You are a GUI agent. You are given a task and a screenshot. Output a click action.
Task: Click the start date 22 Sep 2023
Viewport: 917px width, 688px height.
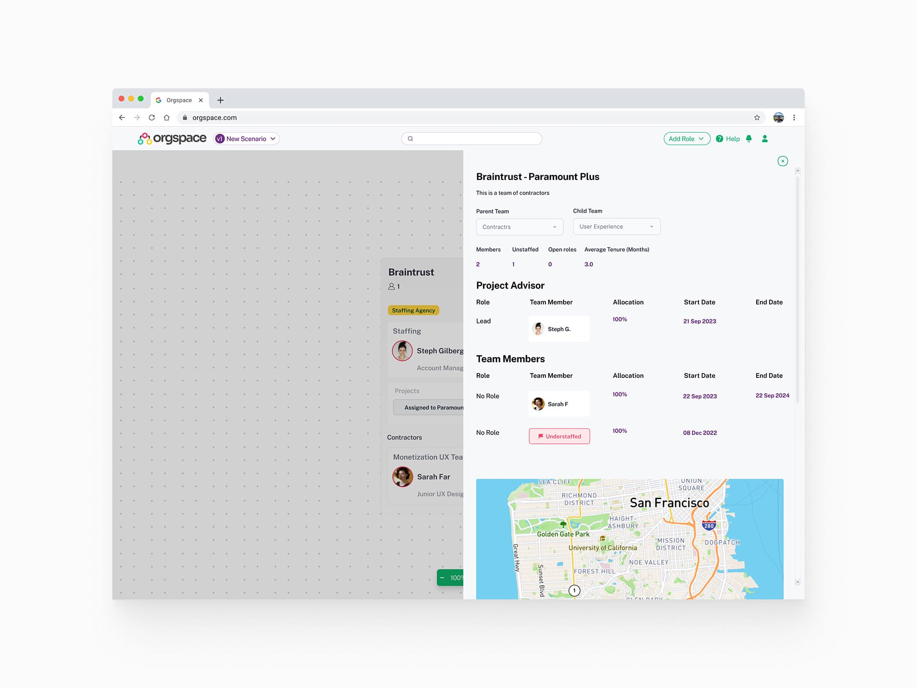point(700,396)
